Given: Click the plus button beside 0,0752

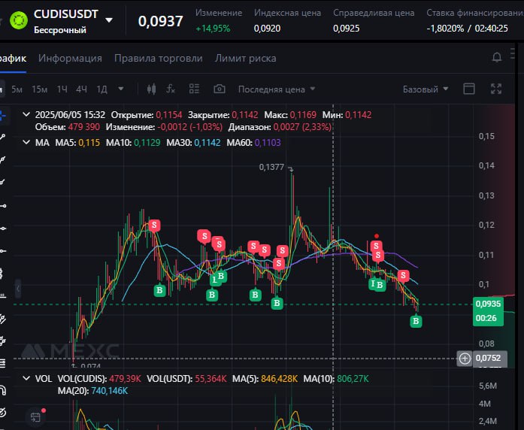Looking at the screenshot, I should pos(465,359).
